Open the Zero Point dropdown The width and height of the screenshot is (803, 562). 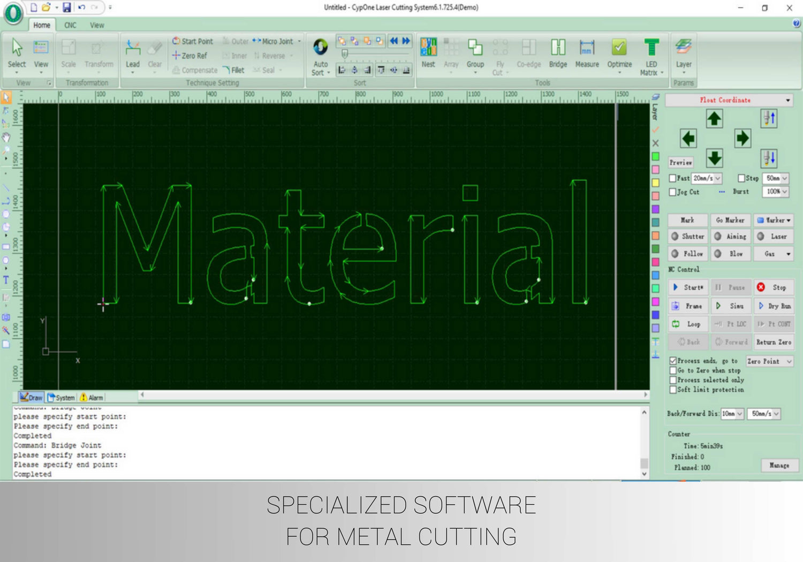pyautogui.click(x=789, y=362)
